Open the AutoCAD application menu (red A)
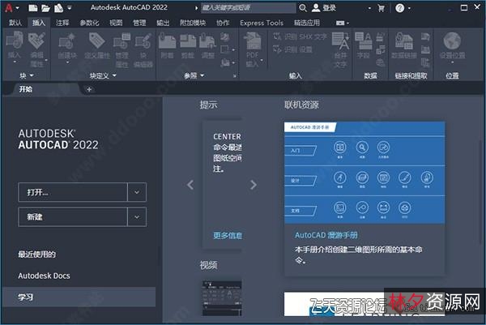 [x=9, y=8]
